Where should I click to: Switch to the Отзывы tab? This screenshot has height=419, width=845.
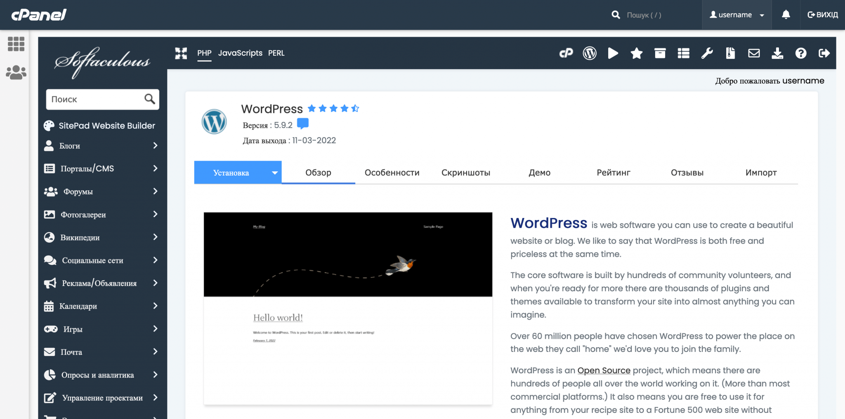(x=687, y=173)
